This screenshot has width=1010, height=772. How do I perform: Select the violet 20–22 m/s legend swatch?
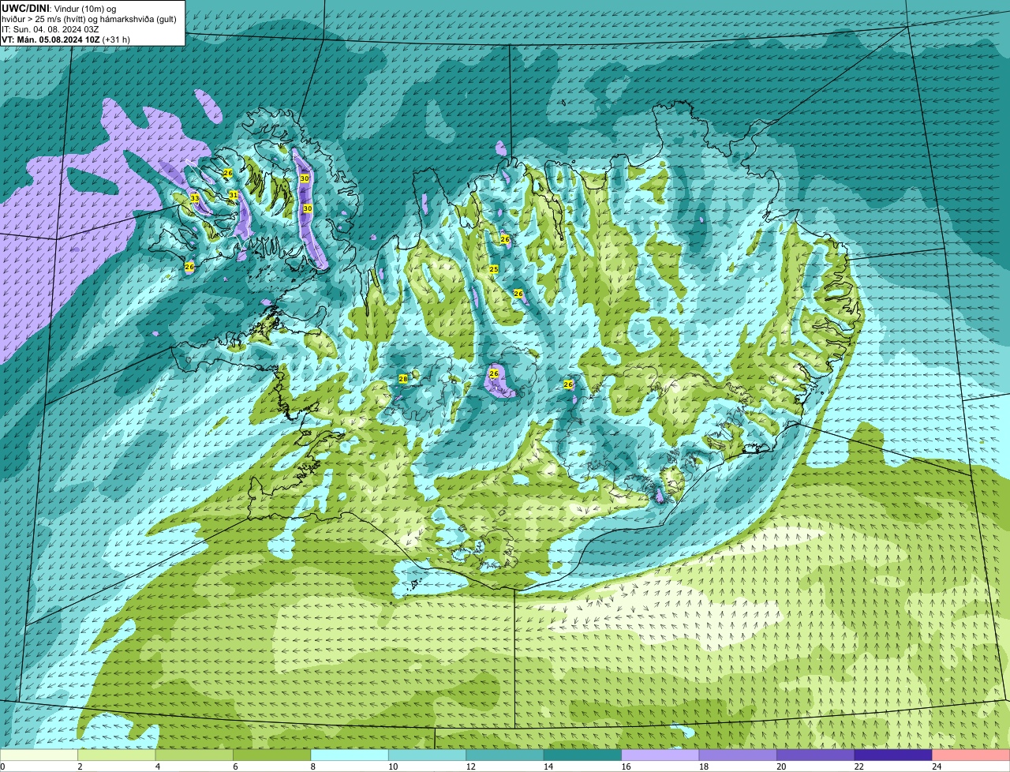point(817,755)
